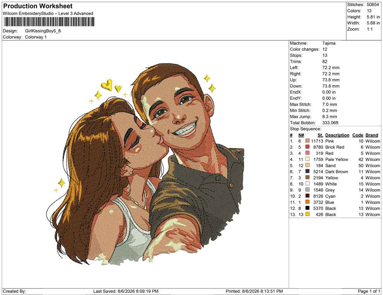Click the Pink color swatch in stop 1
This screenshot has width=383, height=295.
pos(308,141)
